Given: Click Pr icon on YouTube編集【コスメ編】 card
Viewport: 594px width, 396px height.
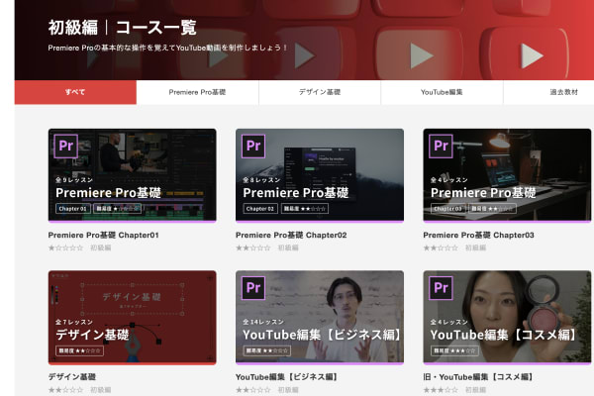Looking at the screenshot, I should pos(441,288).
